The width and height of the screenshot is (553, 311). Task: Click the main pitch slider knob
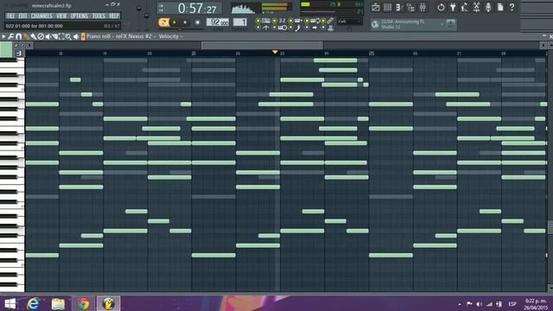[147, 16]
